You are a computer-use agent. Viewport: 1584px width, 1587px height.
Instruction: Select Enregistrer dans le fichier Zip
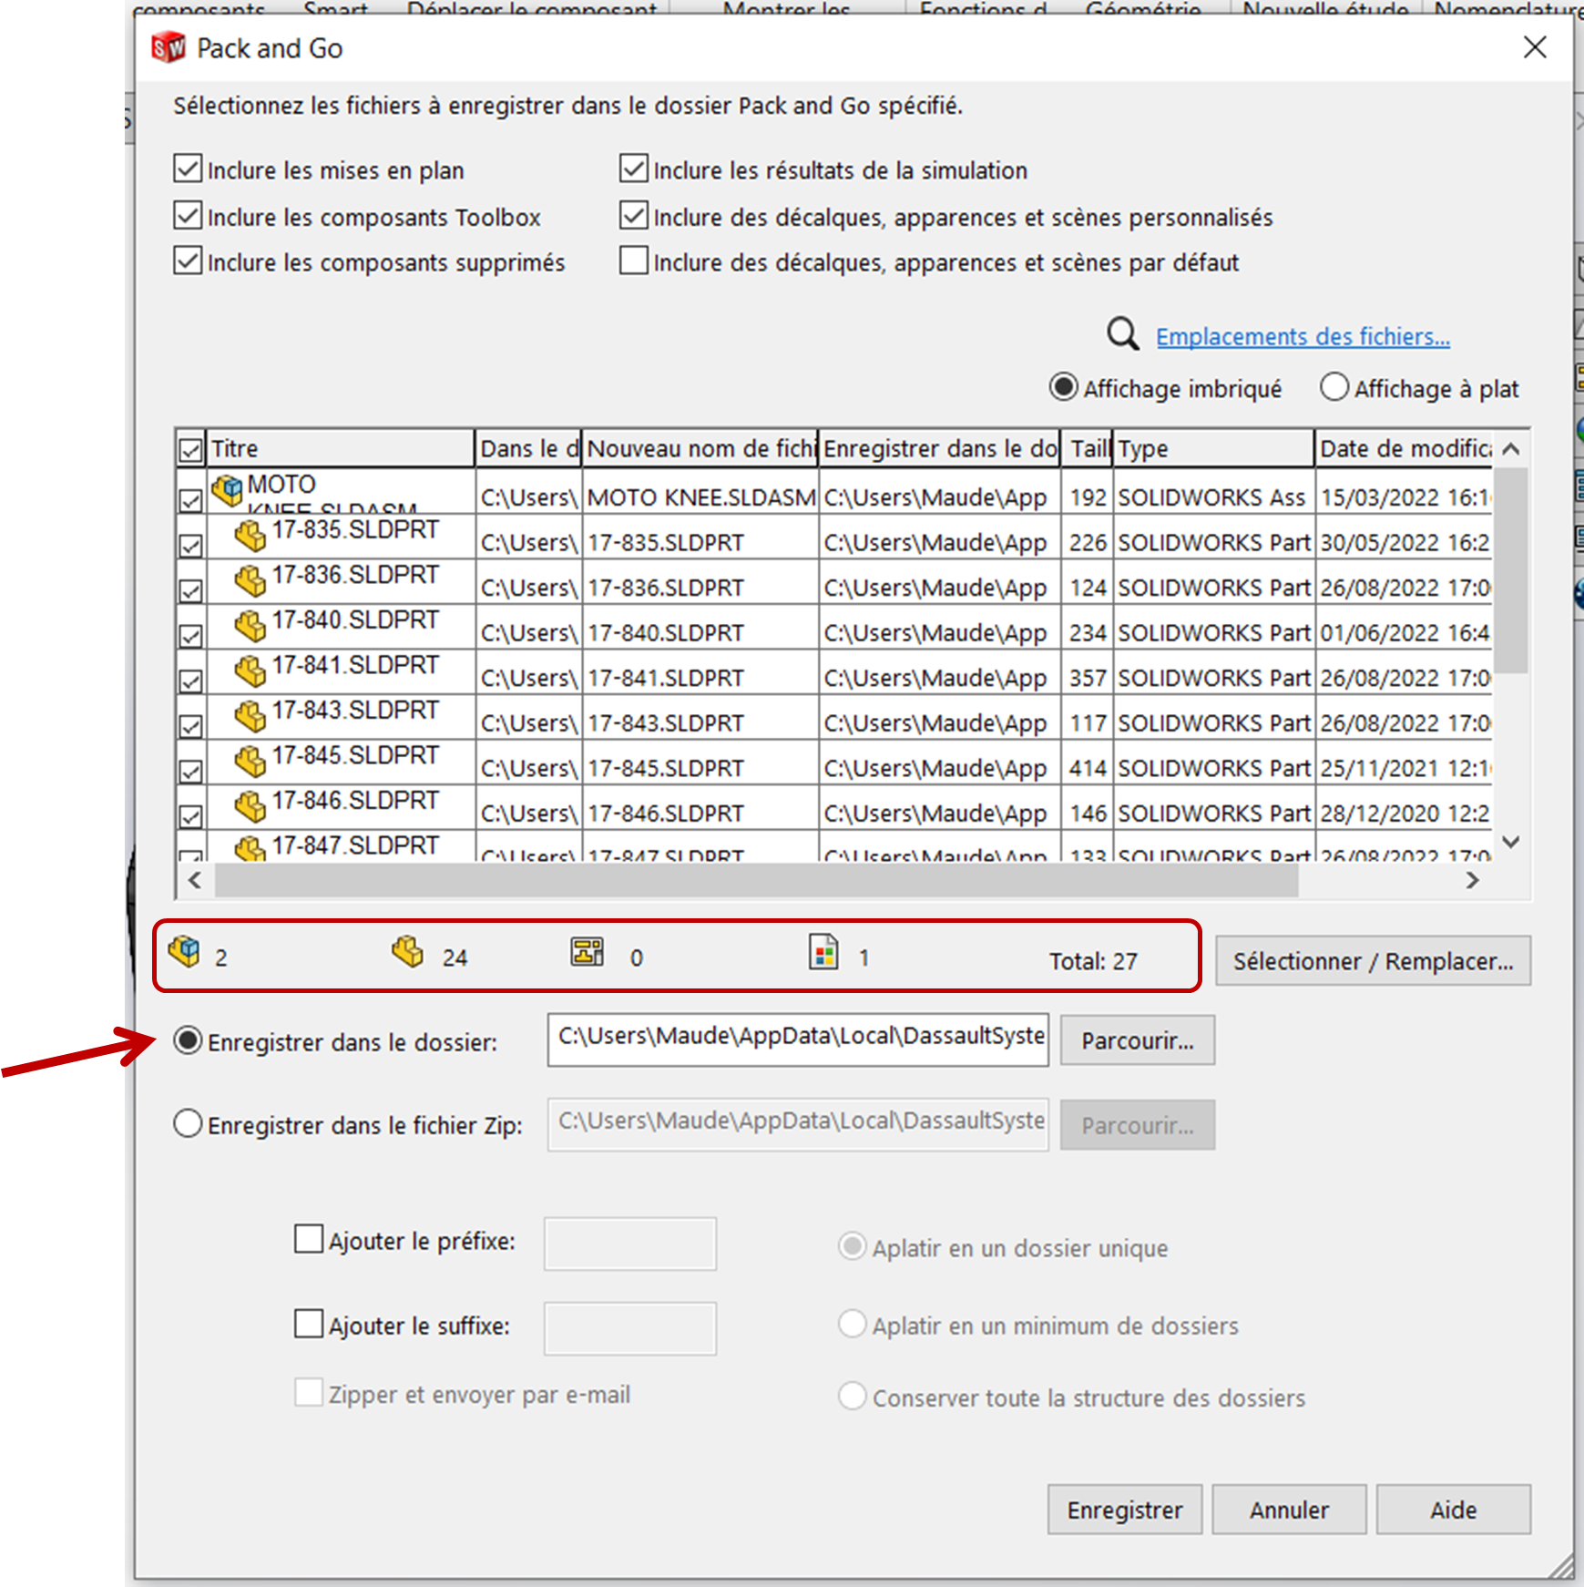(x=188, y=1123)
